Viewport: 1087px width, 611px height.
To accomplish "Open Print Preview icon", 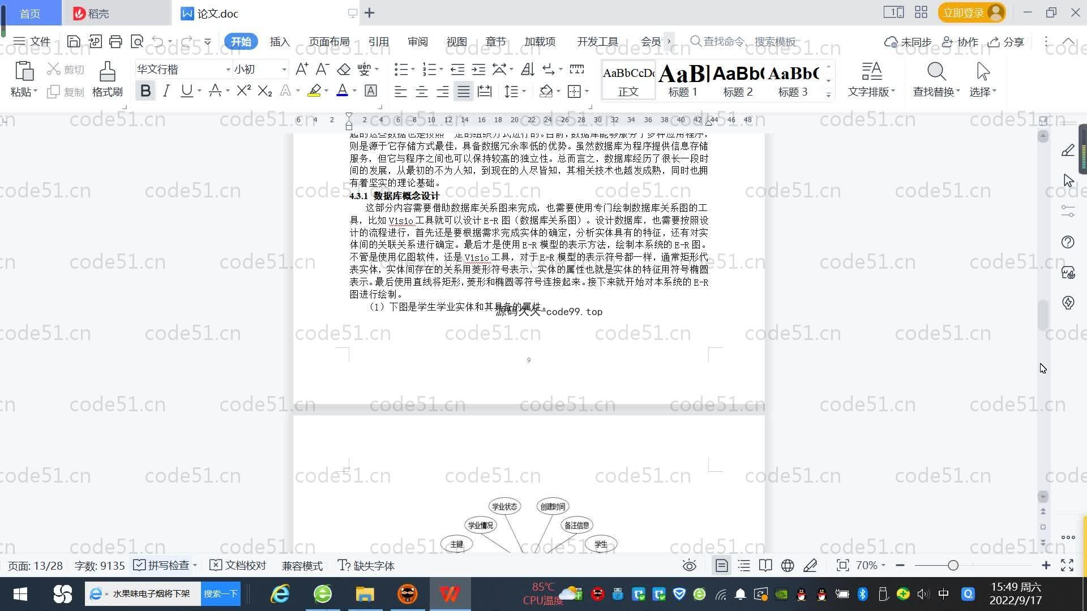I will (136, 41).
